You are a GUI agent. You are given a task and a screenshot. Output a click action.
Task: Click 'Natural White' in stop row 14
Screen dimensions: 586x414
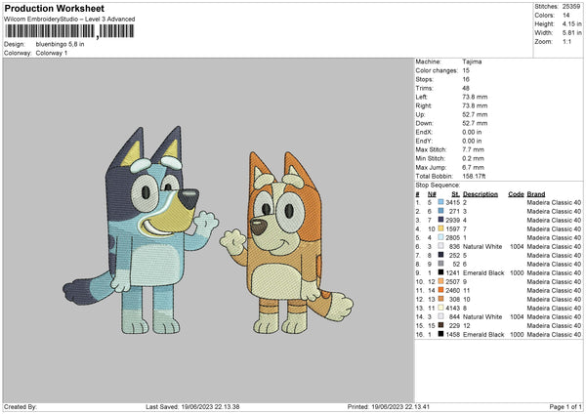point(482,317)
